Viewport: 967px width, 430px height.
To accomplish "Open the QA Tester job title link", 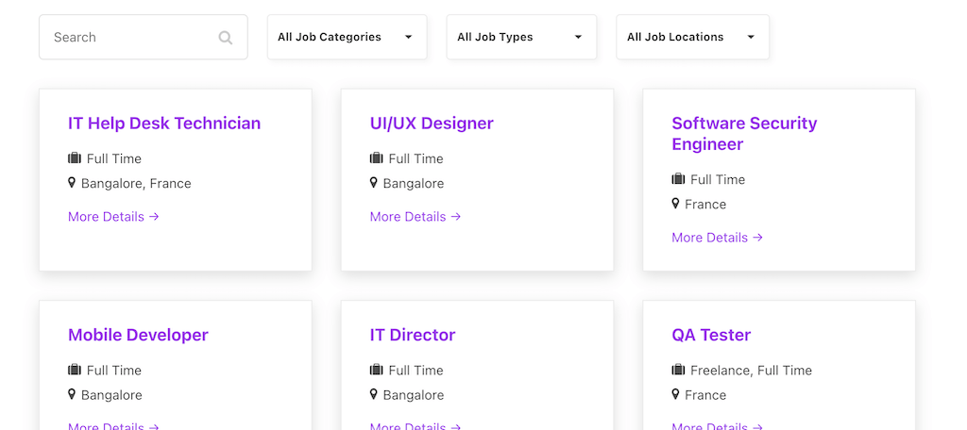I will (x=711, y=335).
